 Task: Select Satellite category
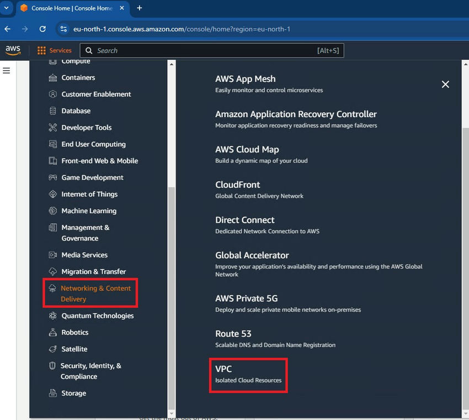(74, 349)
